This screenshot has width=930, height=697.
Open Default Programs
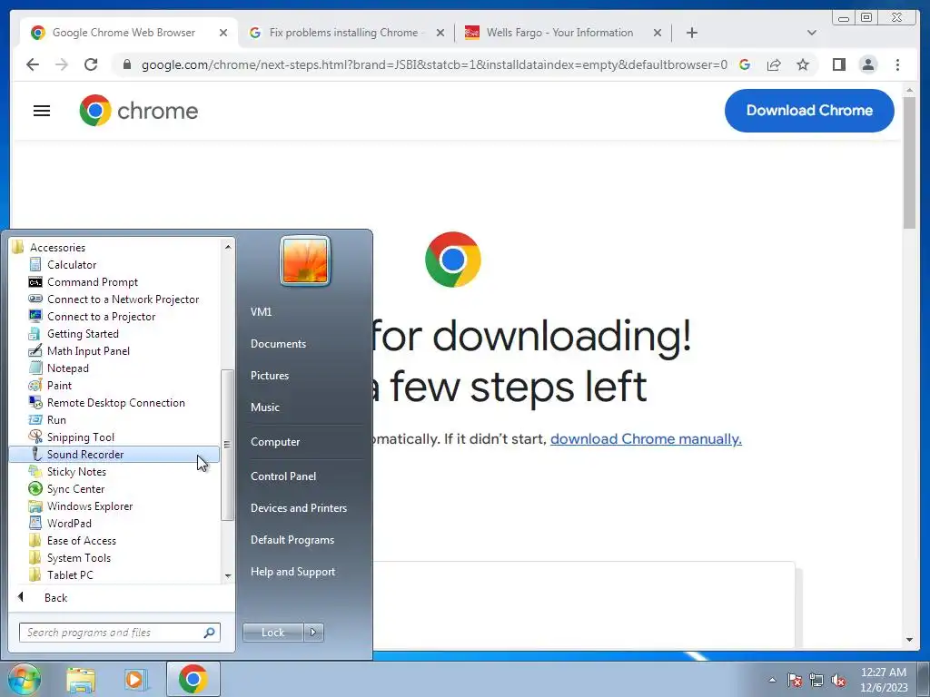point(292,540)
